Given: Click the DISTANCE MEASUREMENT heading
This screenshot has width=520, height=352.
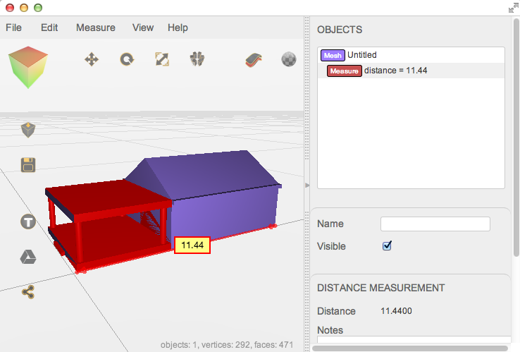Looking at the screenshot, I should click(x=380, y=288).
